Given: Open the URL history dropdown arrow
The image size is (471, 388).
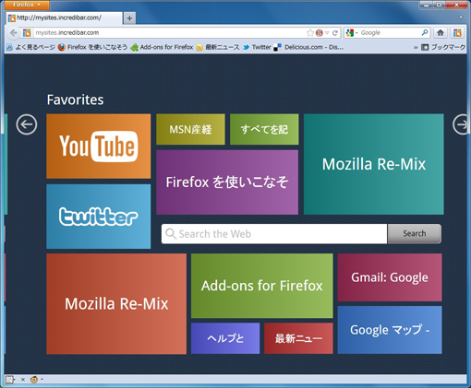Looking at the screenshot, I should tap(327, 32).
